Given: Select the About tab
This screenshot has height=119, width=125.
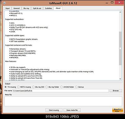Looking at the screenshot, I should (58, 8).
